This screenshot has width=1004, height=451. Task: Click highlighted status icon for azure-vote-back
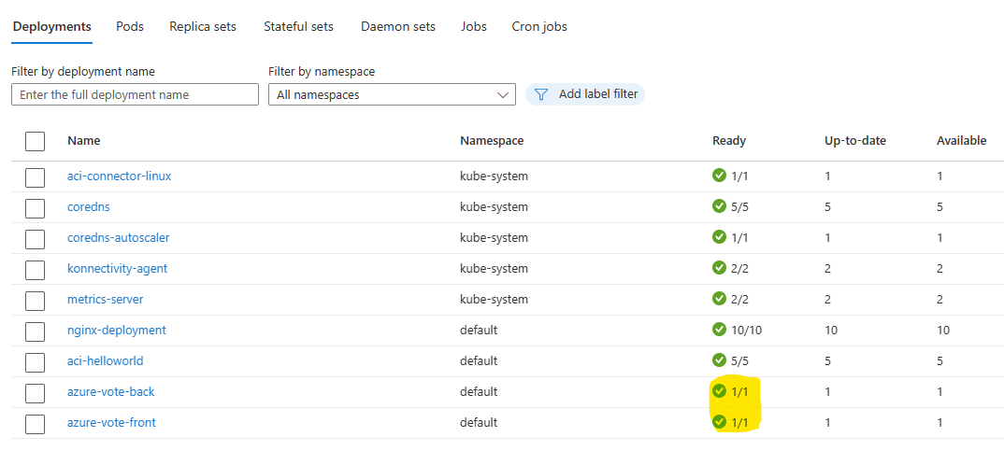719,391
